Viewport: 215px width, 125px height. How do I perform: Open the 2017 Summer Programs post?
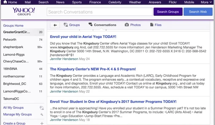coord(113,102)
